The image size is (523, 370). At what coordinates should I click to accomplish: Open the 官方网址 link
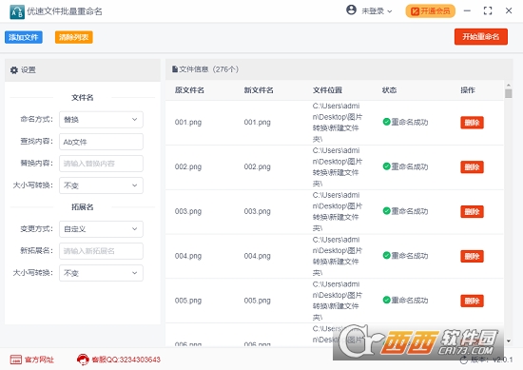39,360
